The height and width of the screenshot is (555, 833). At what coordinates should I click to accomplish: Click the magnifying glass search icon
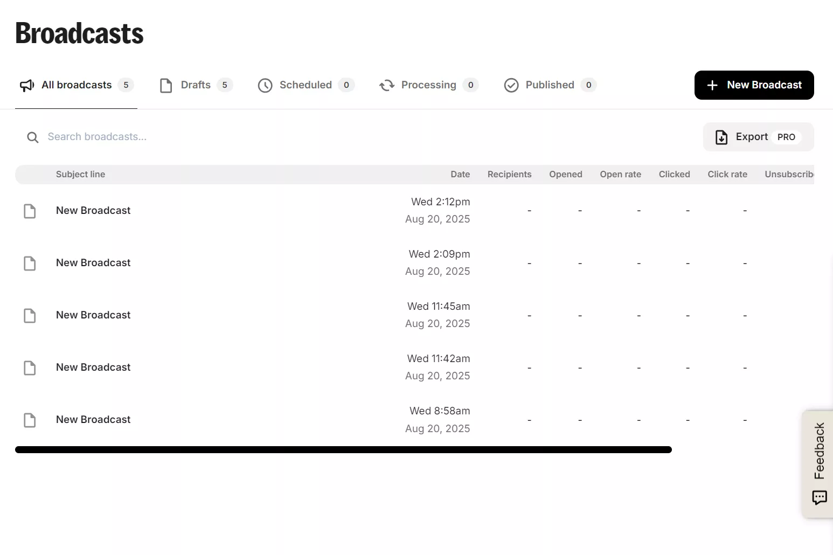tap(33, 137)
